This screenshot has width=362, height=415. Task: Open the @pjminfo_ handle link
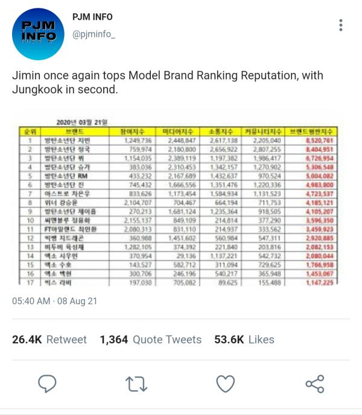point(94,35)
